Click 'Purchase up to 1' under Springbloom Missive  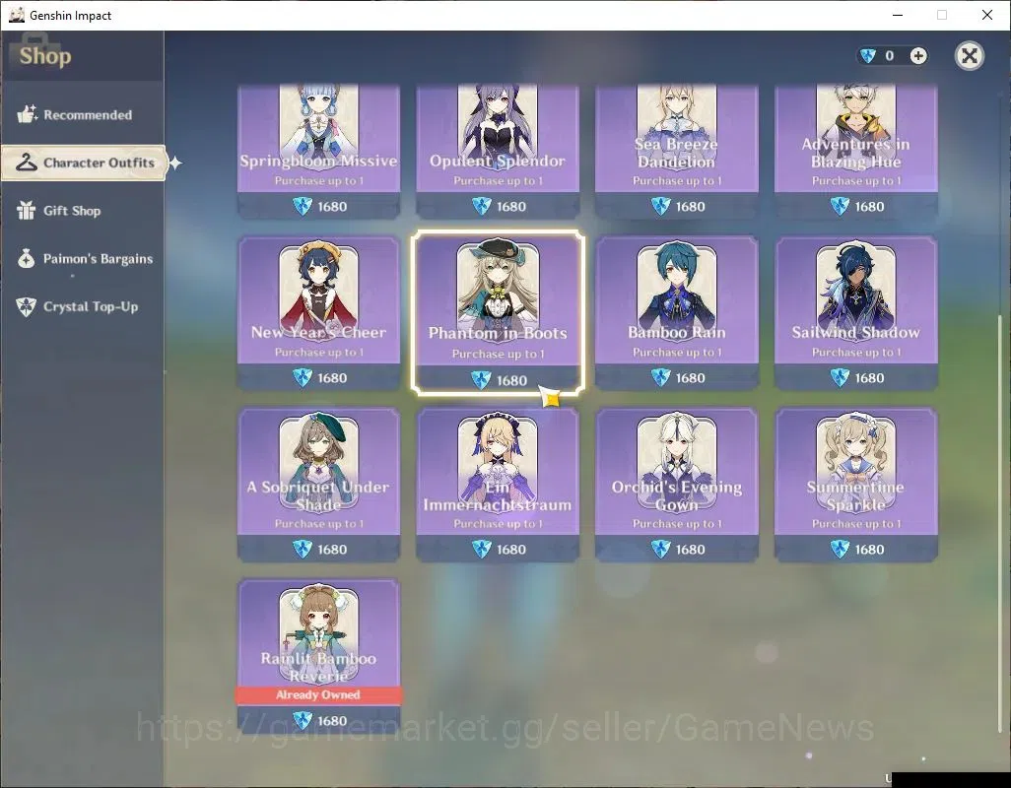point(319,181)
